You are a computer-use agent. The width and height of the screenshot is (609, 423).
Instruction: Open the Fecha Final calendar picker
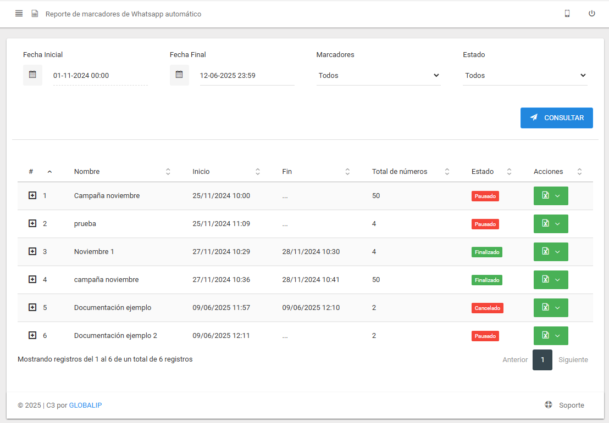click(x=179, y=75)
